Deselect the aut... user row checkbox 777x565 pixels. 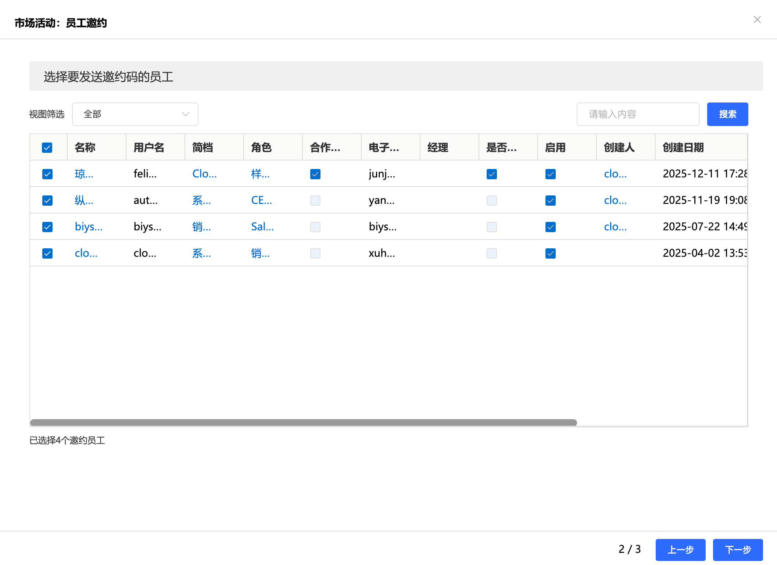pos(47,200)
